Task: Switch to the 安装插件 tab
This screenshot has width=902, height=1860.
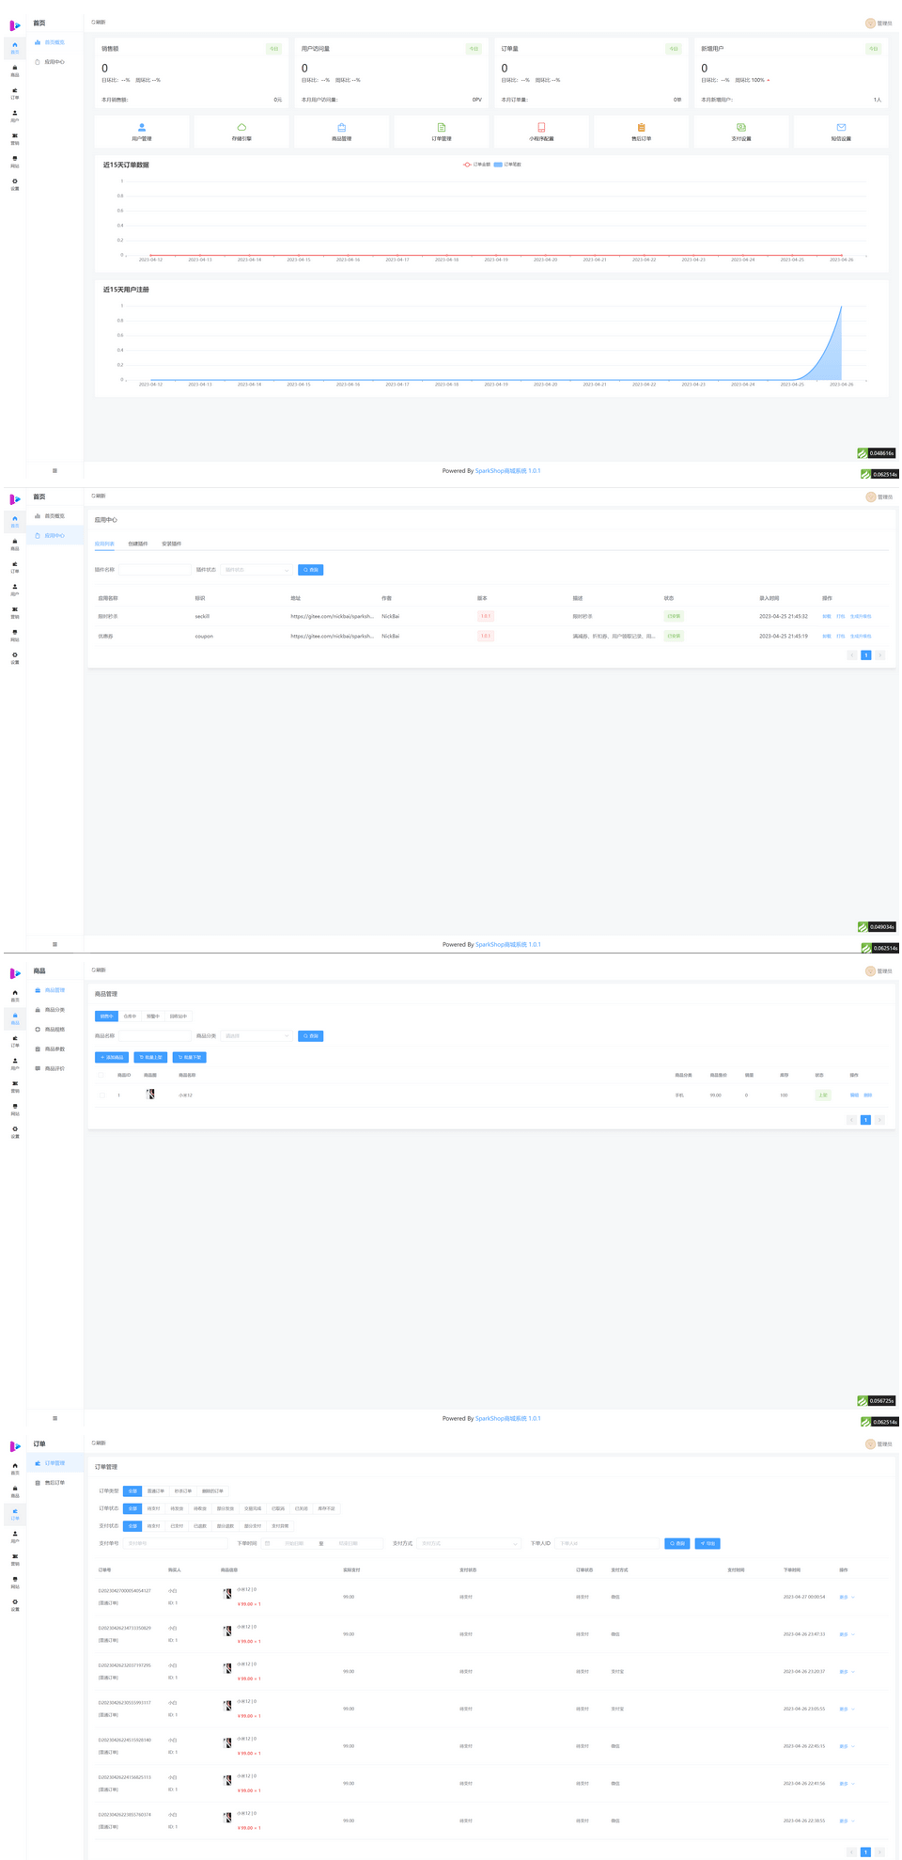Action: [x=172, y=544]
